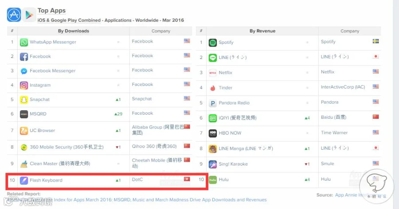Click the LINE Manga app icon

[x=213, y=149]
